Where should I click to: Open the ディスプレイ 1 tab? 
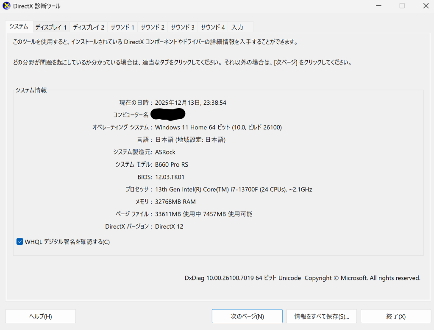coord(51,27)
